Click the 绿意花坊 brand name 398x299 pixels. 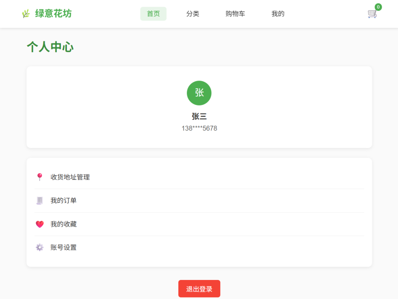pos(53,14)
